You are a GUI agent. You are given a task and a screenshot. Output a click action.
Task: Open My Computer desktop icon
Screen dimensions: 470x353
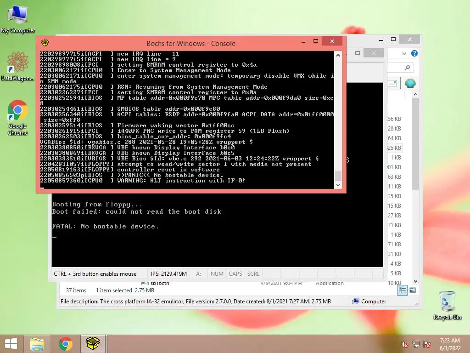(18, 19)
